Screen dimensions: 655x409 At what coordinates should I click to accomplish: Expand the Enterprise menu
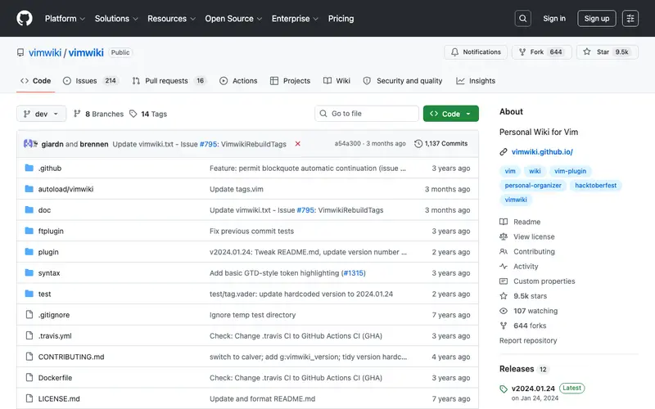click(295, 18)
